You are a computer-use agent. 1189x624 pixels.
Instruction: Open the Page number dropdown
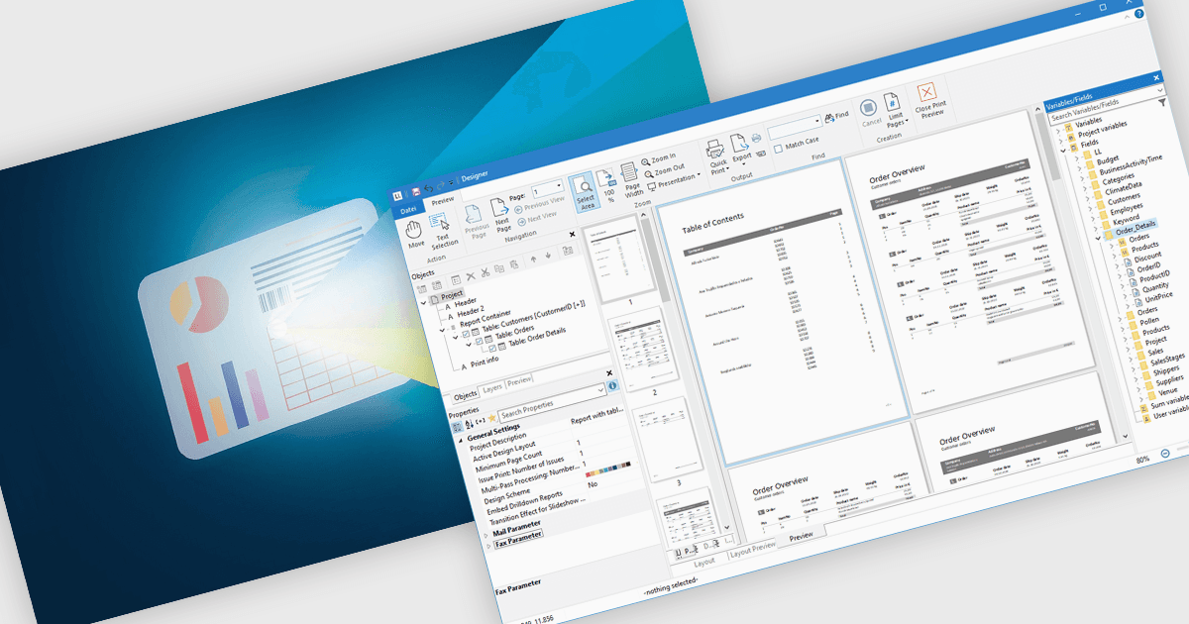[x=560, y=185]
